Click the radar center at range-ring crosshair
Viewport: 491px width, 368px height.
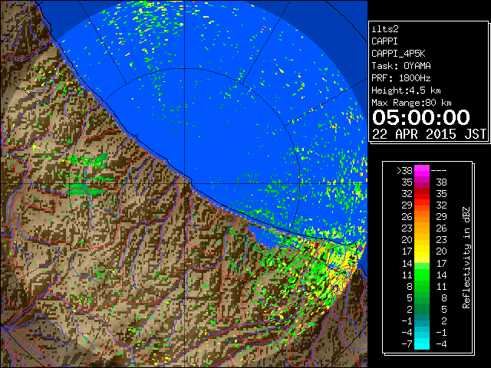(185, 184)
